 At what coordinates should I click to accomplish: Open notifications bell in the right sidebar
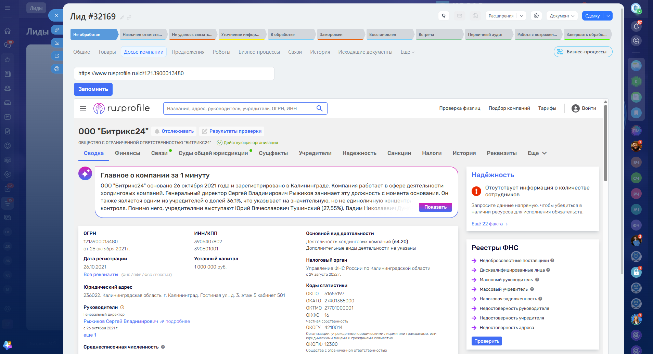click(x=636, y=26)
